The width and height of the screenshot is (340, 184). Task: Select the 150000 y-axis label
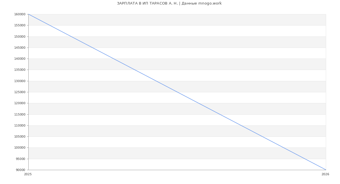point(20,37)
